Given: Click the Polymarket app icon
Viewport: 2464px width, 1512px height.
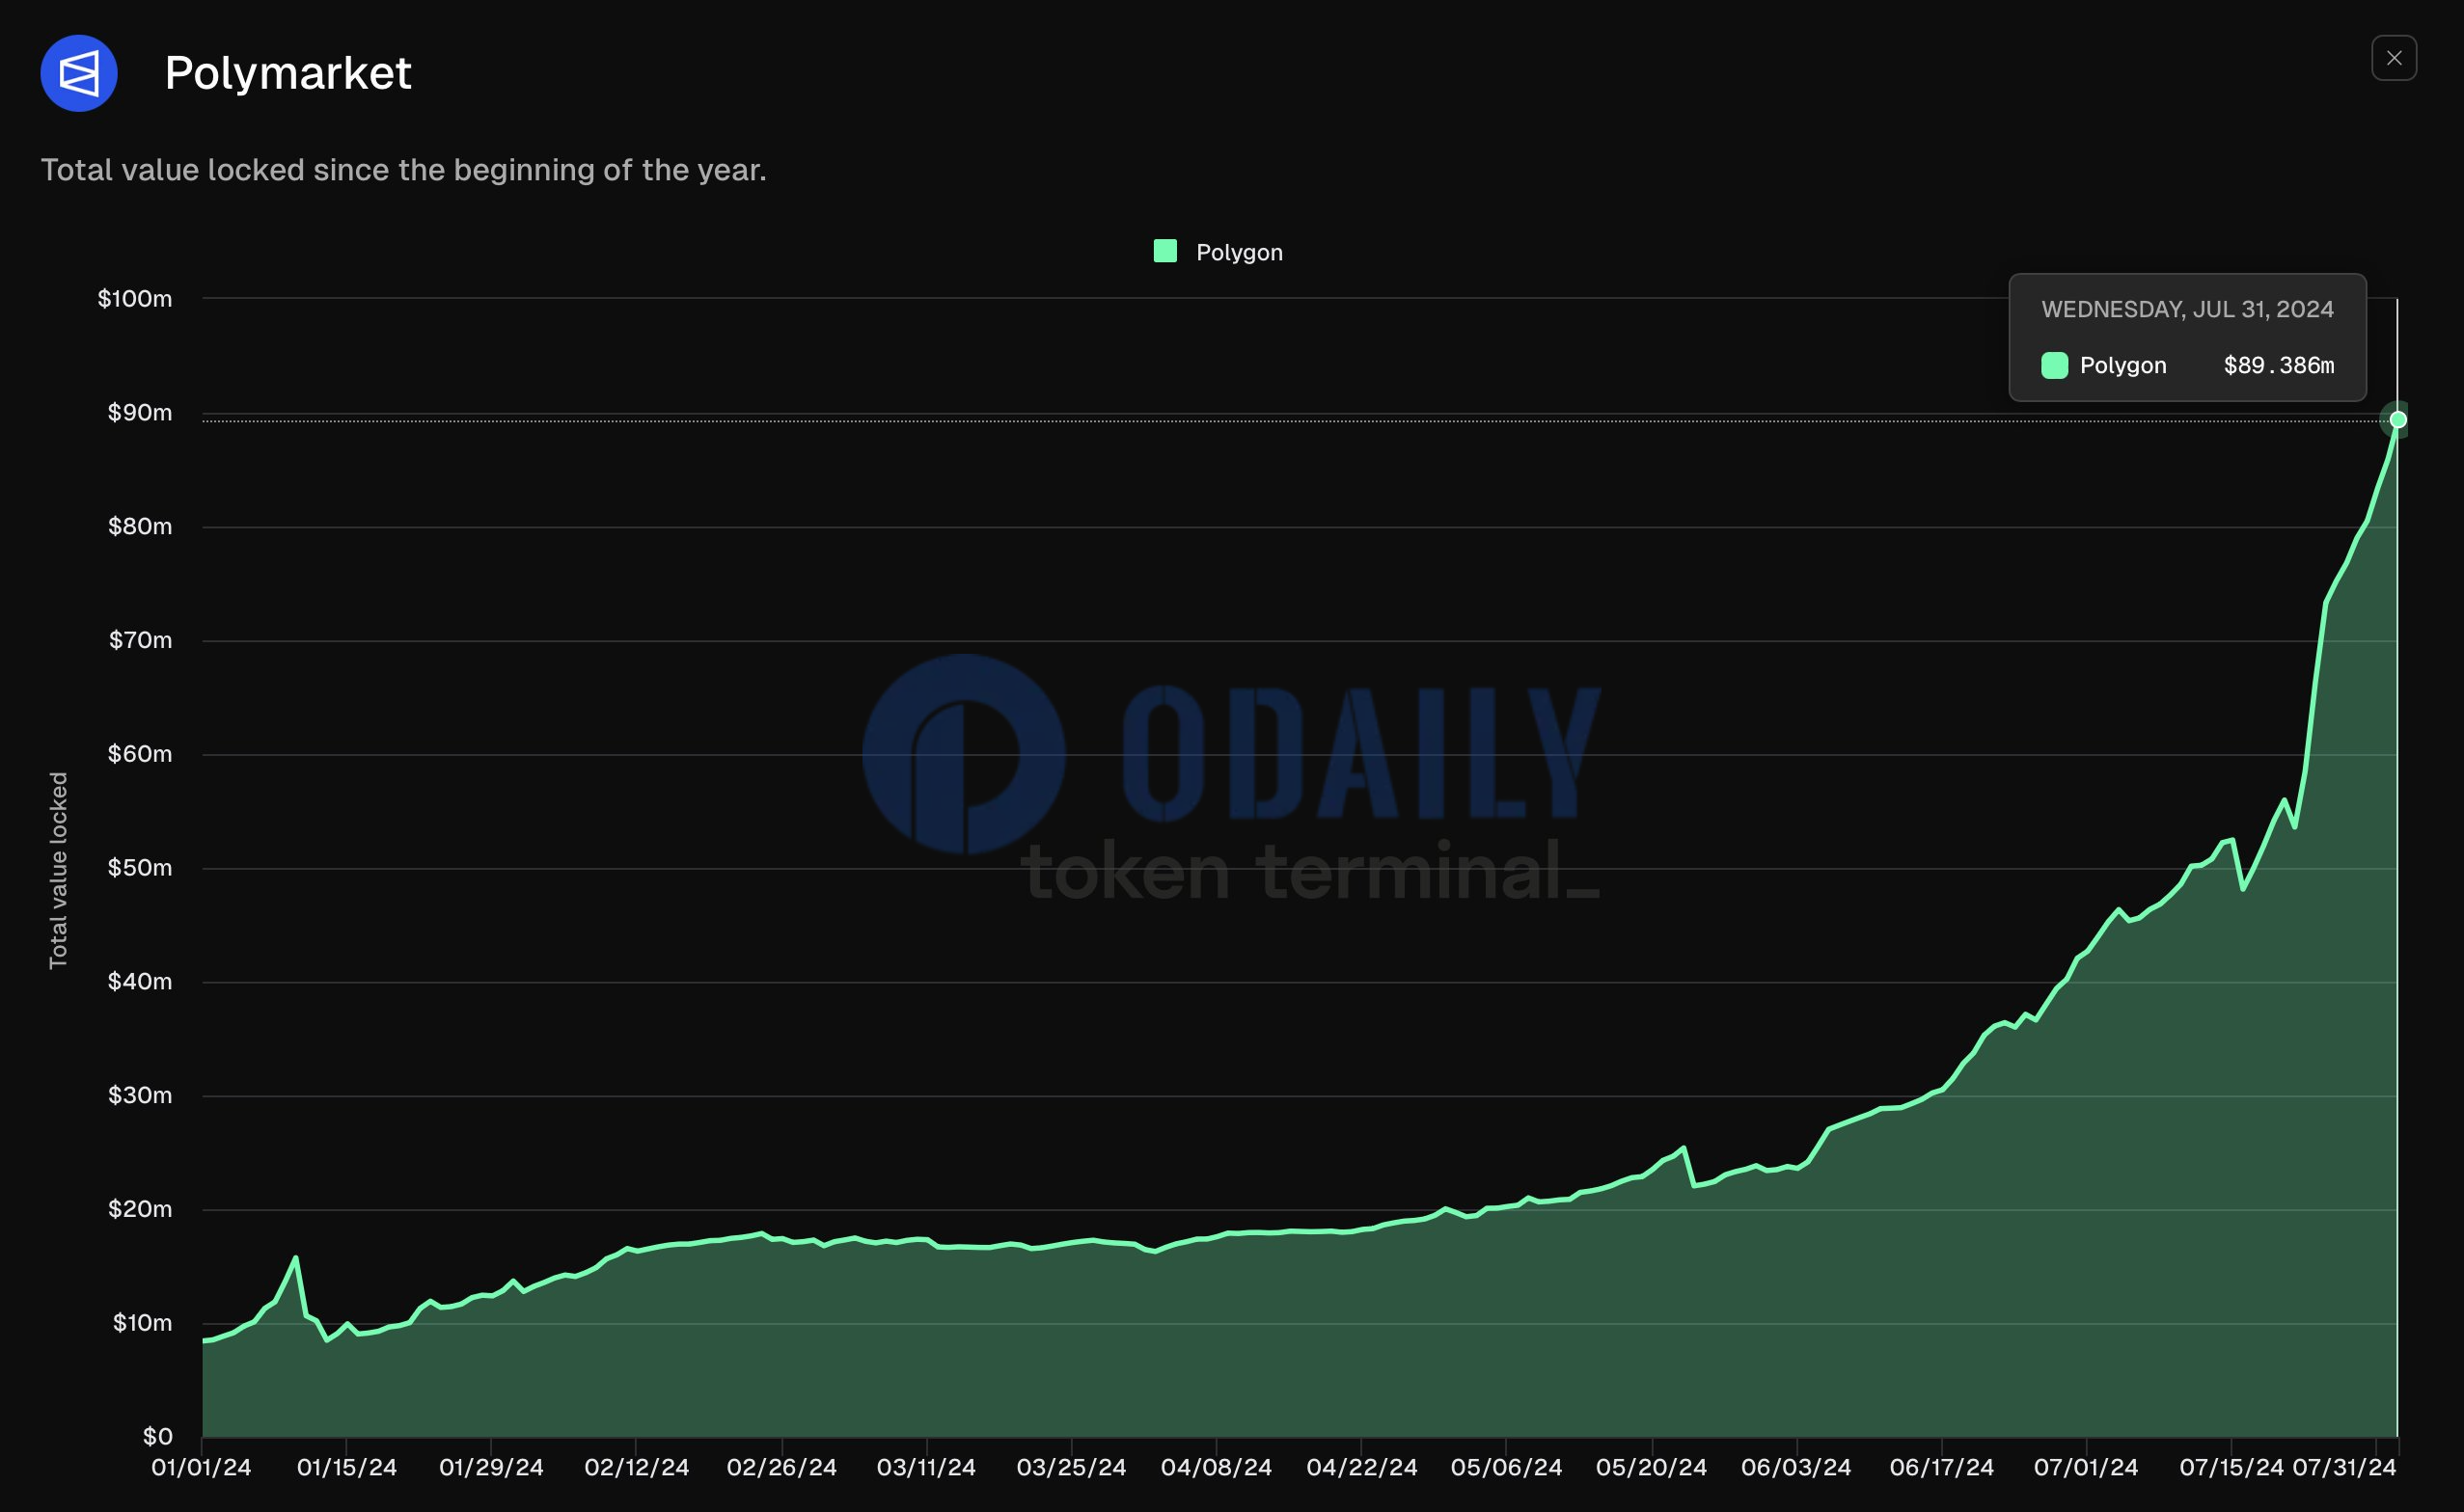Looking at the screenshot, I should point(79,72).
